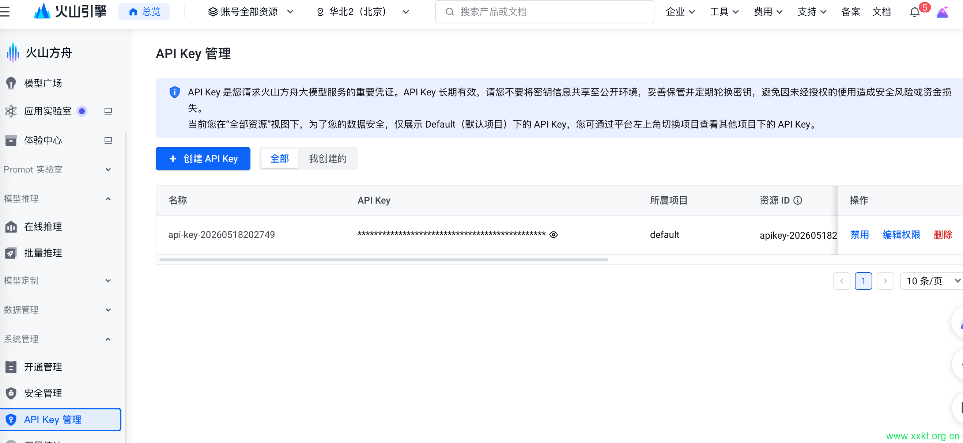Go to the previous page

coord(842,281)
